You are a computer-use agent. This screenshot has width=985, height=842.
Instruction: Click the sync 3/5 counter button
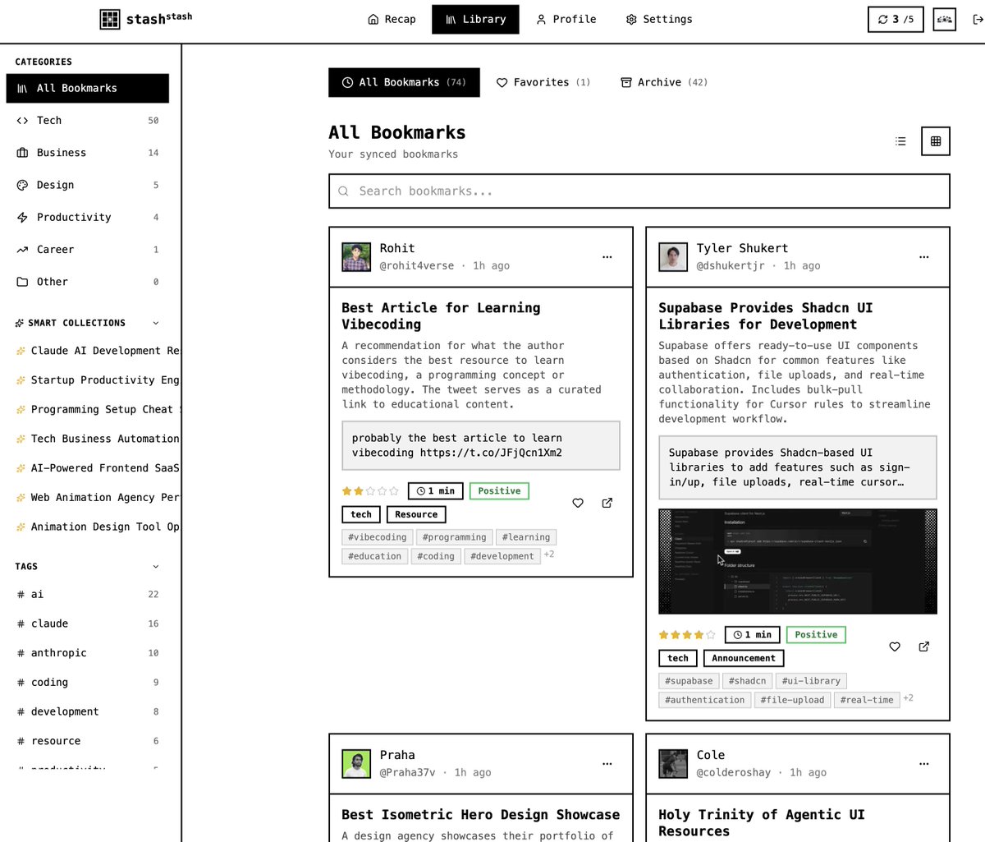tap(896, 19)
